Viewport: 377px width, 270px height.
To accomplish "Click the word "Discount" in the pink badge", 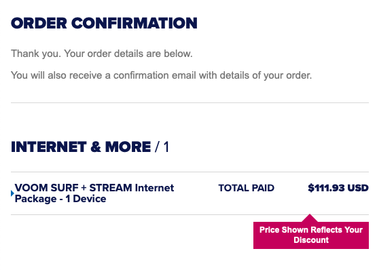I will pyautogui.click(x=311, y=240).
